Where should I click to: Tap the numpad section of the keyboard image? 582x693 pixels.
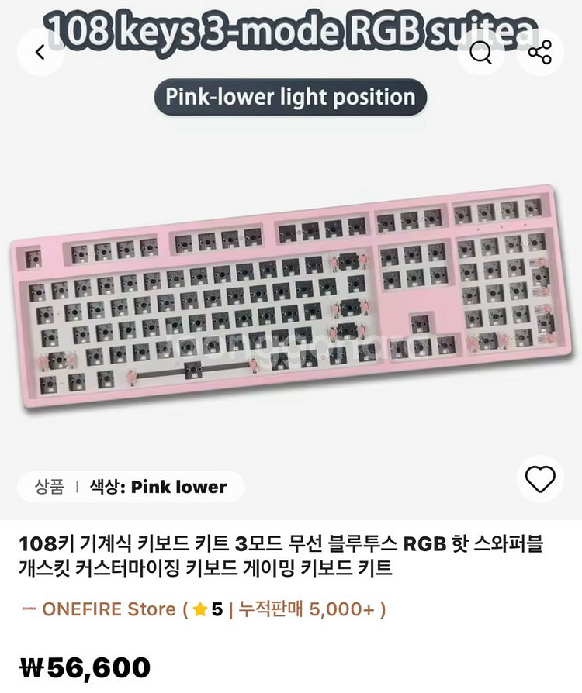pos(504,294)
